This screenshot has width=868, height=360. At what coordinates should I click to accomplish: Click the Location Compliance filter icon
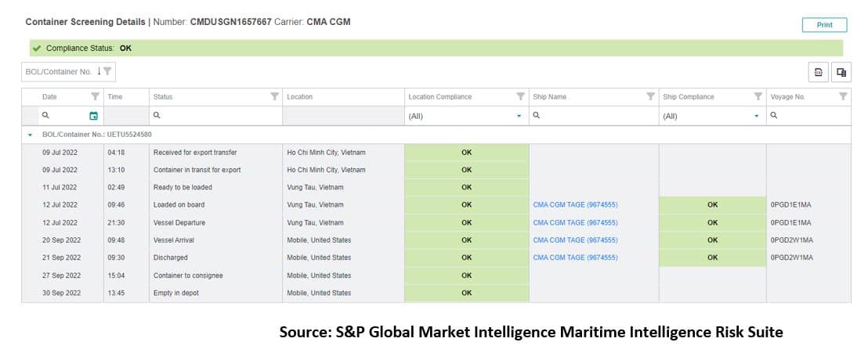[520, 97]
